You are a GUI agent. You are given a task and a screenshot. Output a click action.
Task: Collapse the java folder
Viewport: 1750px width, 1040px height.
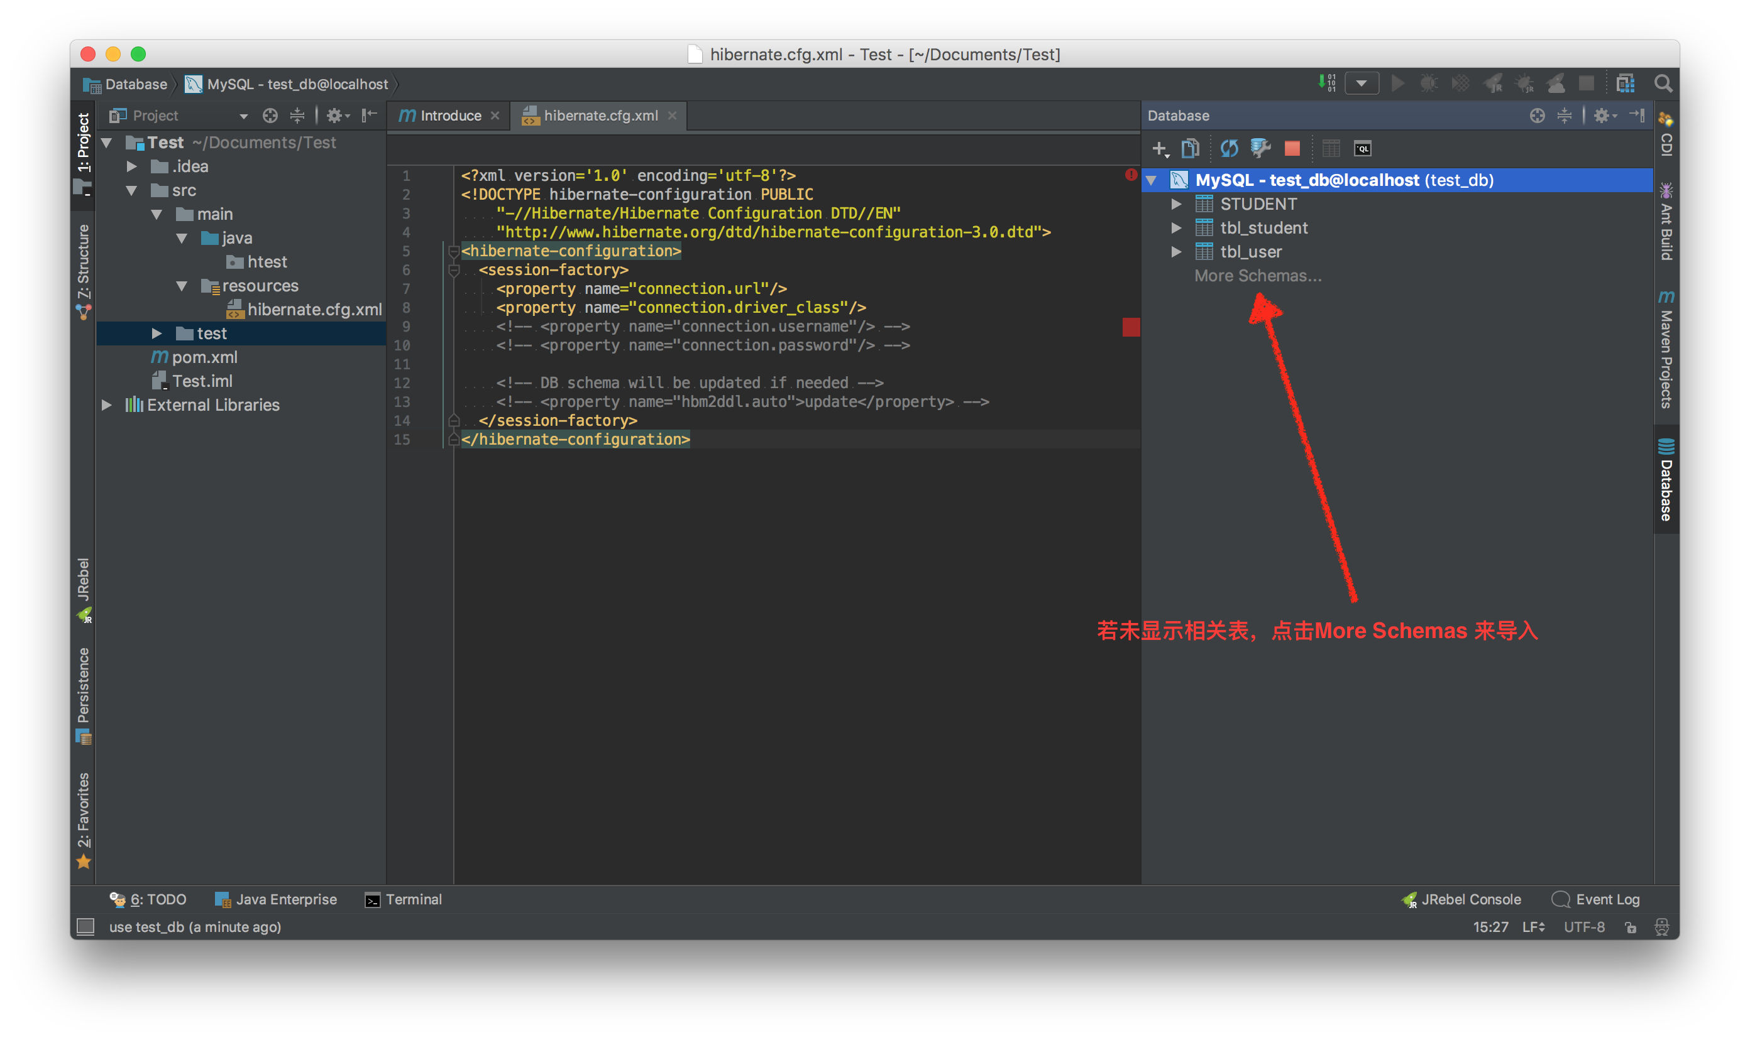pos(182,238)
